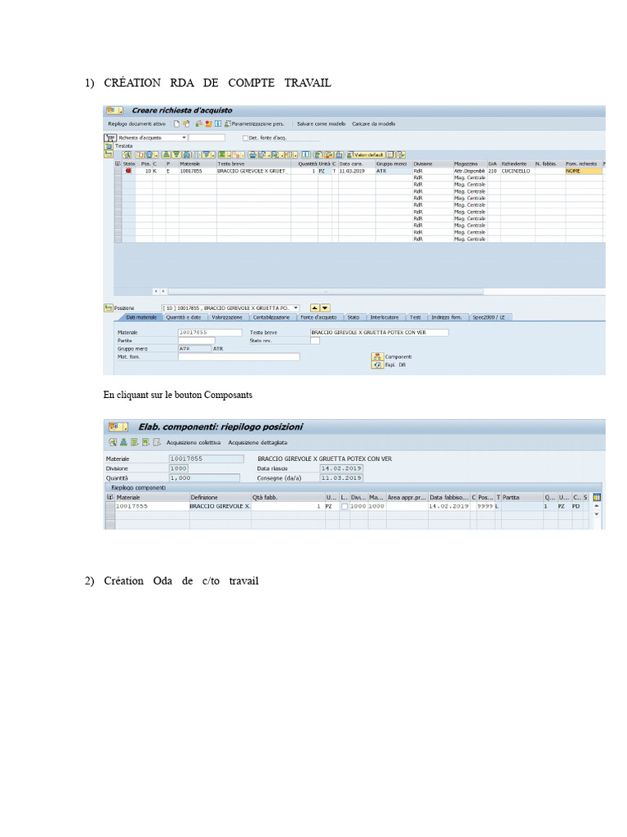Viewport: 627px width, 837px height.
Task: Click the previous item up-arrow button
Action: (314, 308)
